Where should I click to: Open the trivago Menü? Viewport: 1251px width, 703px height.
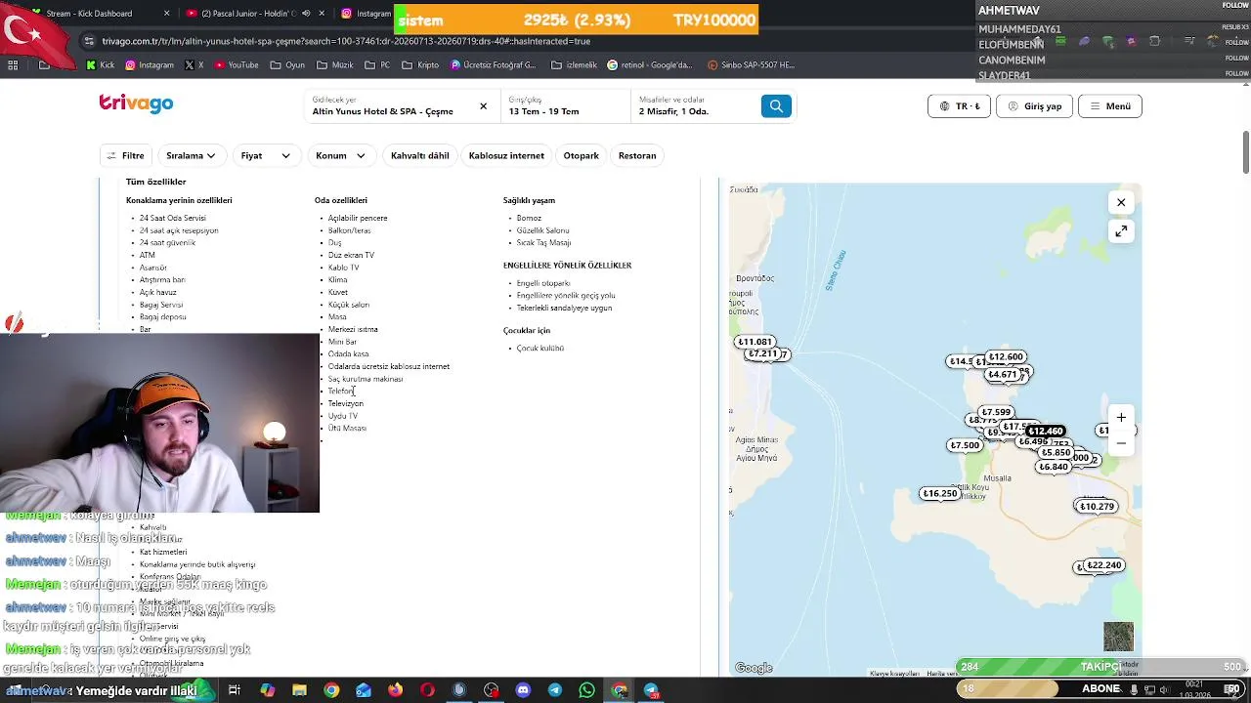[1110, 106]
